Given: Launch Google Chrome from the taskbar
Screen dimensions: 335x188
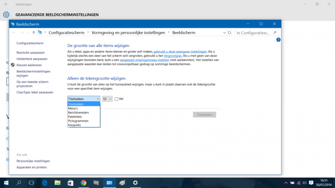Looking at the screenshot, I should pyautogui.click(x=83, y=183).
